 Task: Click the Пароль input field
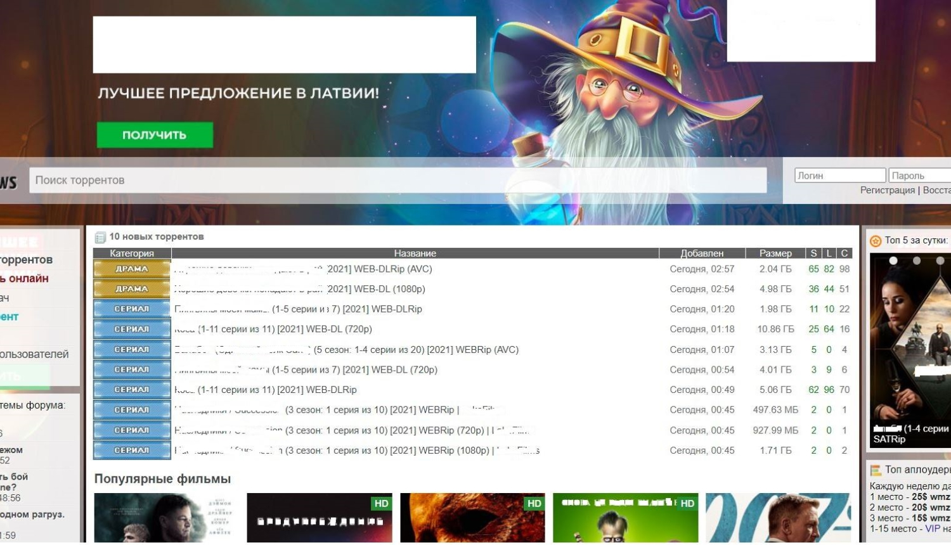point(919,176)
